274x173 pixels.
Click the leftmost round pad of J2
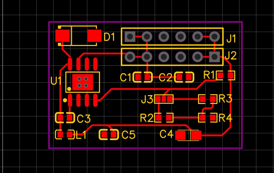pyautogui.click(x=130, y=57)
